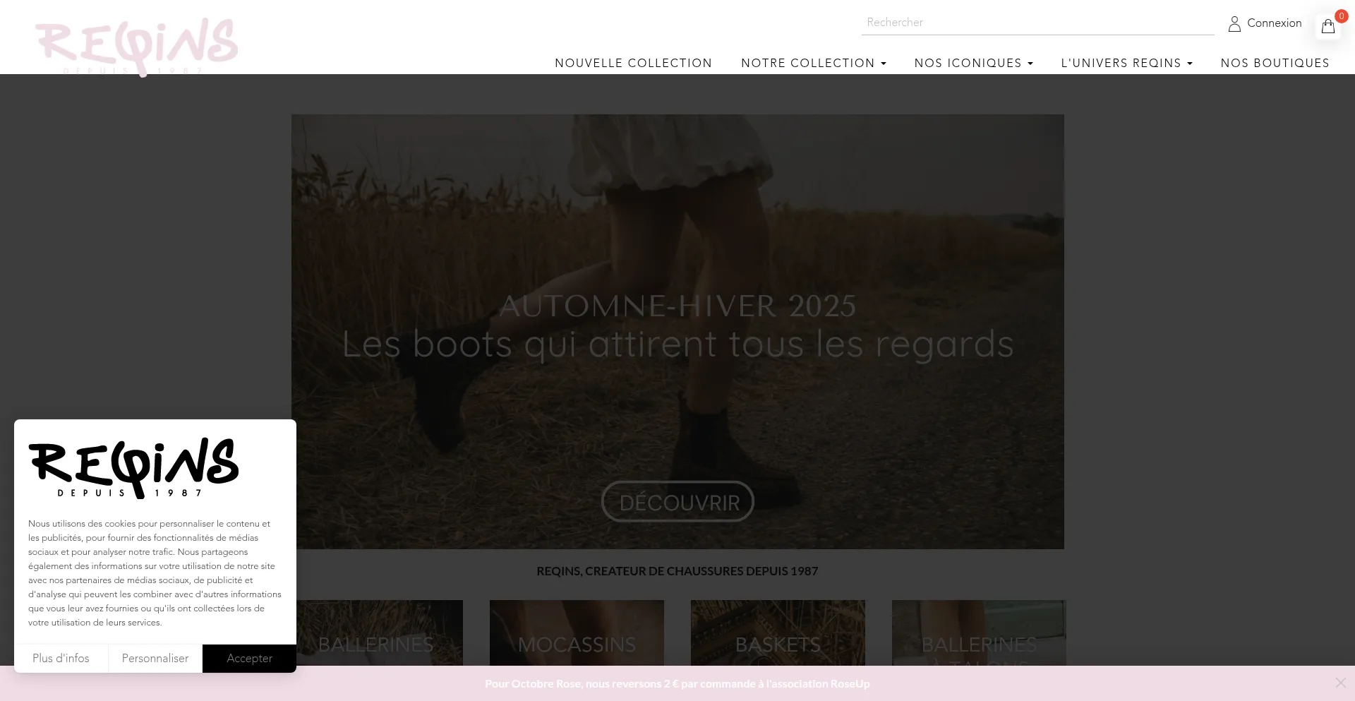Click the Connexion login link
Screen dimensions: 1355x701
click(x=1274, y=23)
